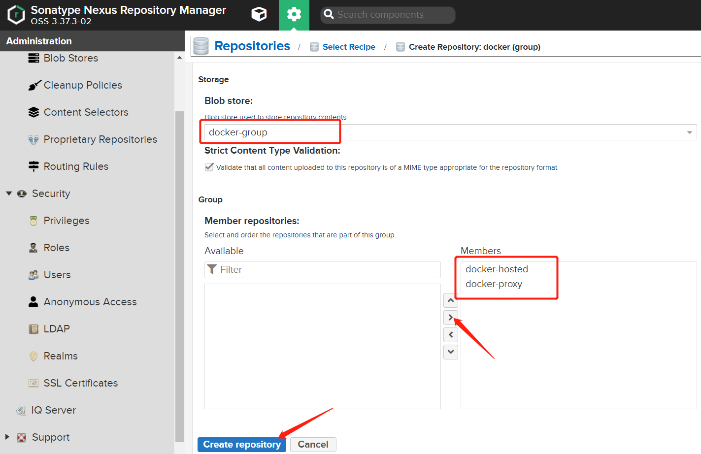Go back to Select Recipe link
This screenshot has height=454, width=701.
pos(349,47)
